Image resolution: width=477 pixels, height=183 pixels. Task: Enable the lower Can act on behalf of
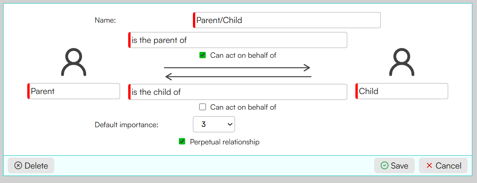pyautogui.click(x=203, y=107)
